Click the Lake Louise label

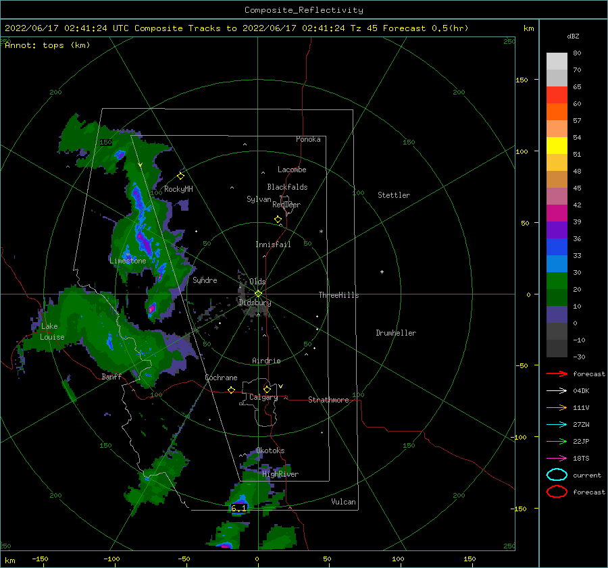[52, 332]
